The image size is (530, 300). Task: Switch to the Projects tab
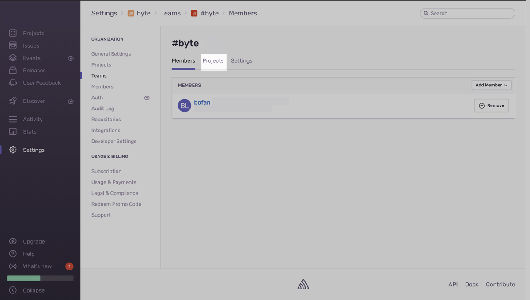coord(213,61)
